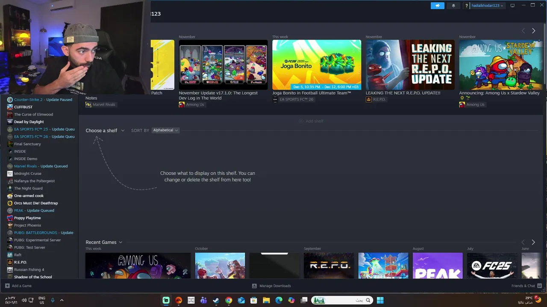
Task: Open File Explorer from the taskbar
Action: pyautogui.click(x=266, y=300)
